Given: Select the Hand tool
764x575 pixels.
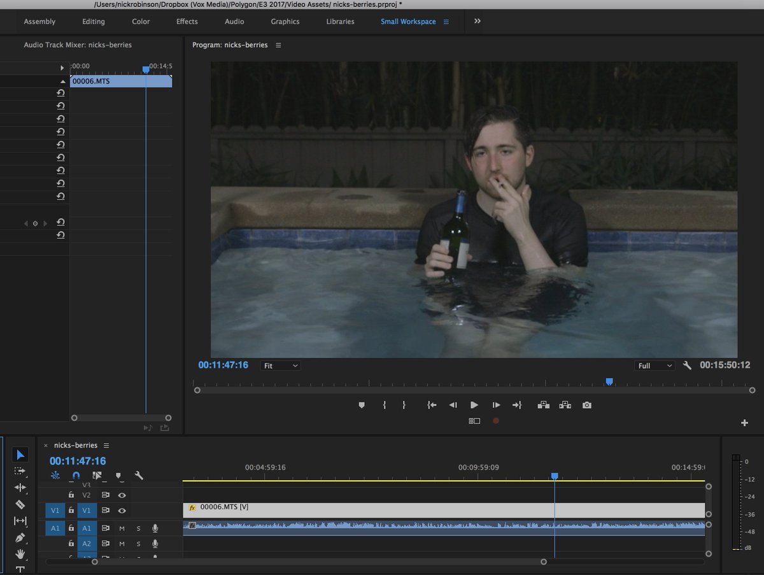Looking at the screenshot, I should 20,553.
